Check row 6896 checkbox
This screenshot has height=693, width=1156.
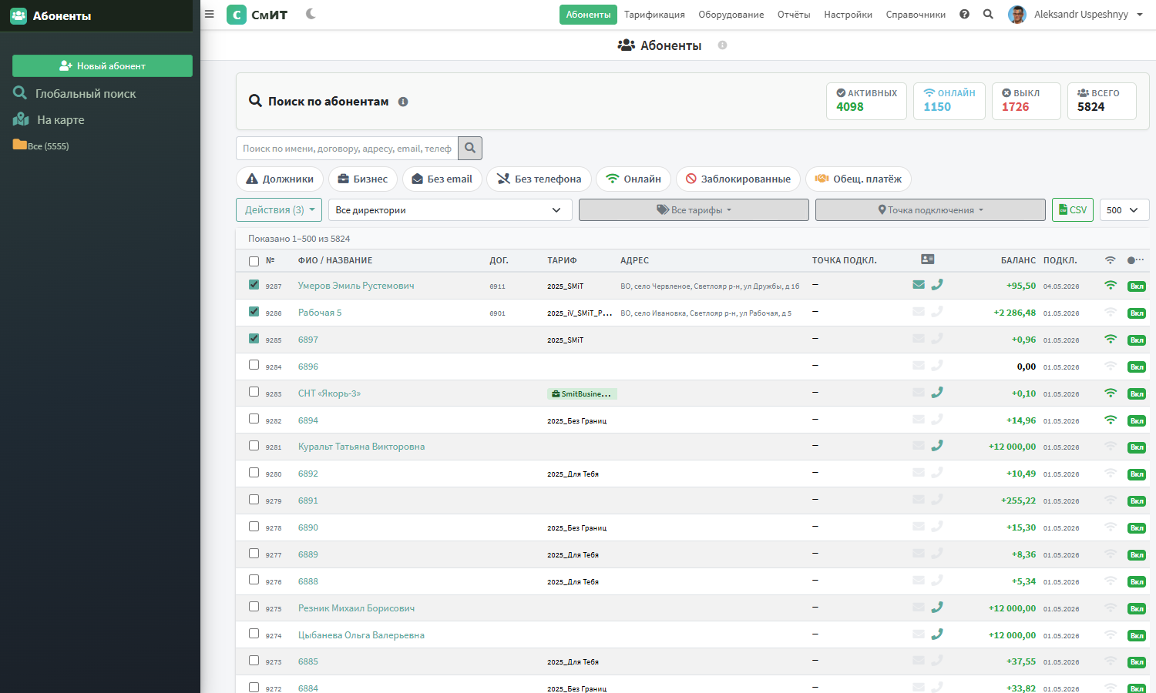pyautogui.click(x=254, y=365)
